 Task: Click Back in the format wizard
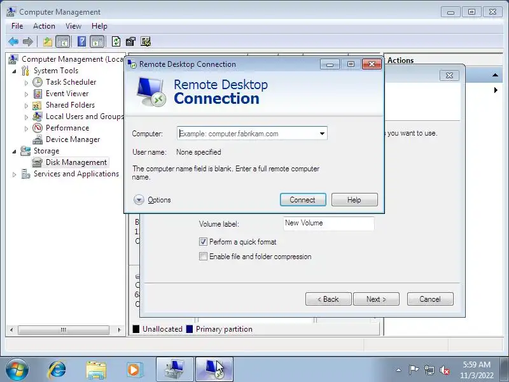click(328, 299)
